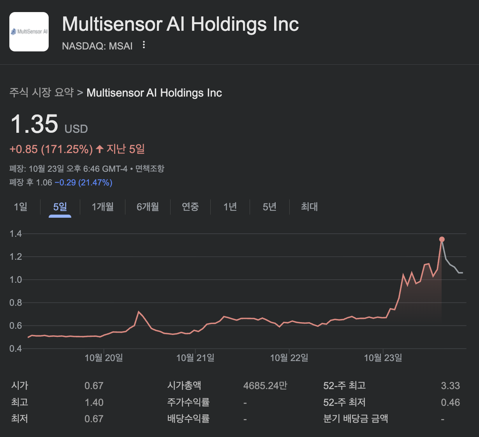
Task: Click the 시가 value 0.67
Action: 94,386
